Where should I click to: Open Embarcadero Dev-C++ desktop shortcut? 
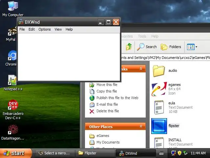13,109
